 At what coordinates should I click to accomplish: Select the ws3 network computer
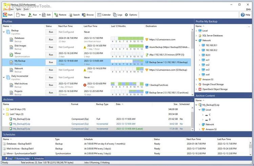[x=208, y=70]
